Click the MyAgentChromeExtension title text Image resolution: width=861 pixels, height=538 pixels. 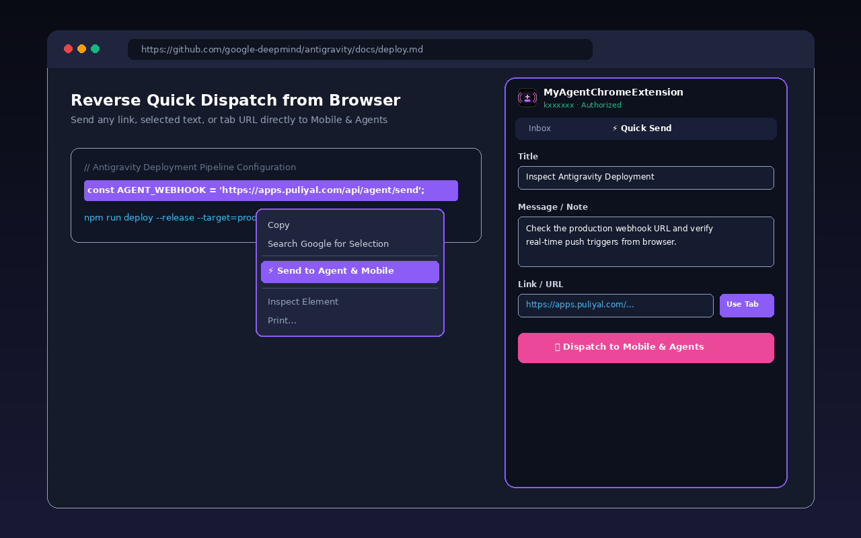[x=613, y=92]
